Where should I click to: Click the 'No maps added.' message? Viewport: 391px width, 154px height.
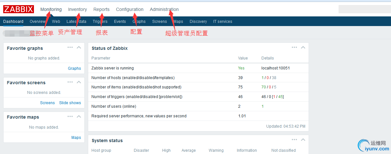pos(44,127)
